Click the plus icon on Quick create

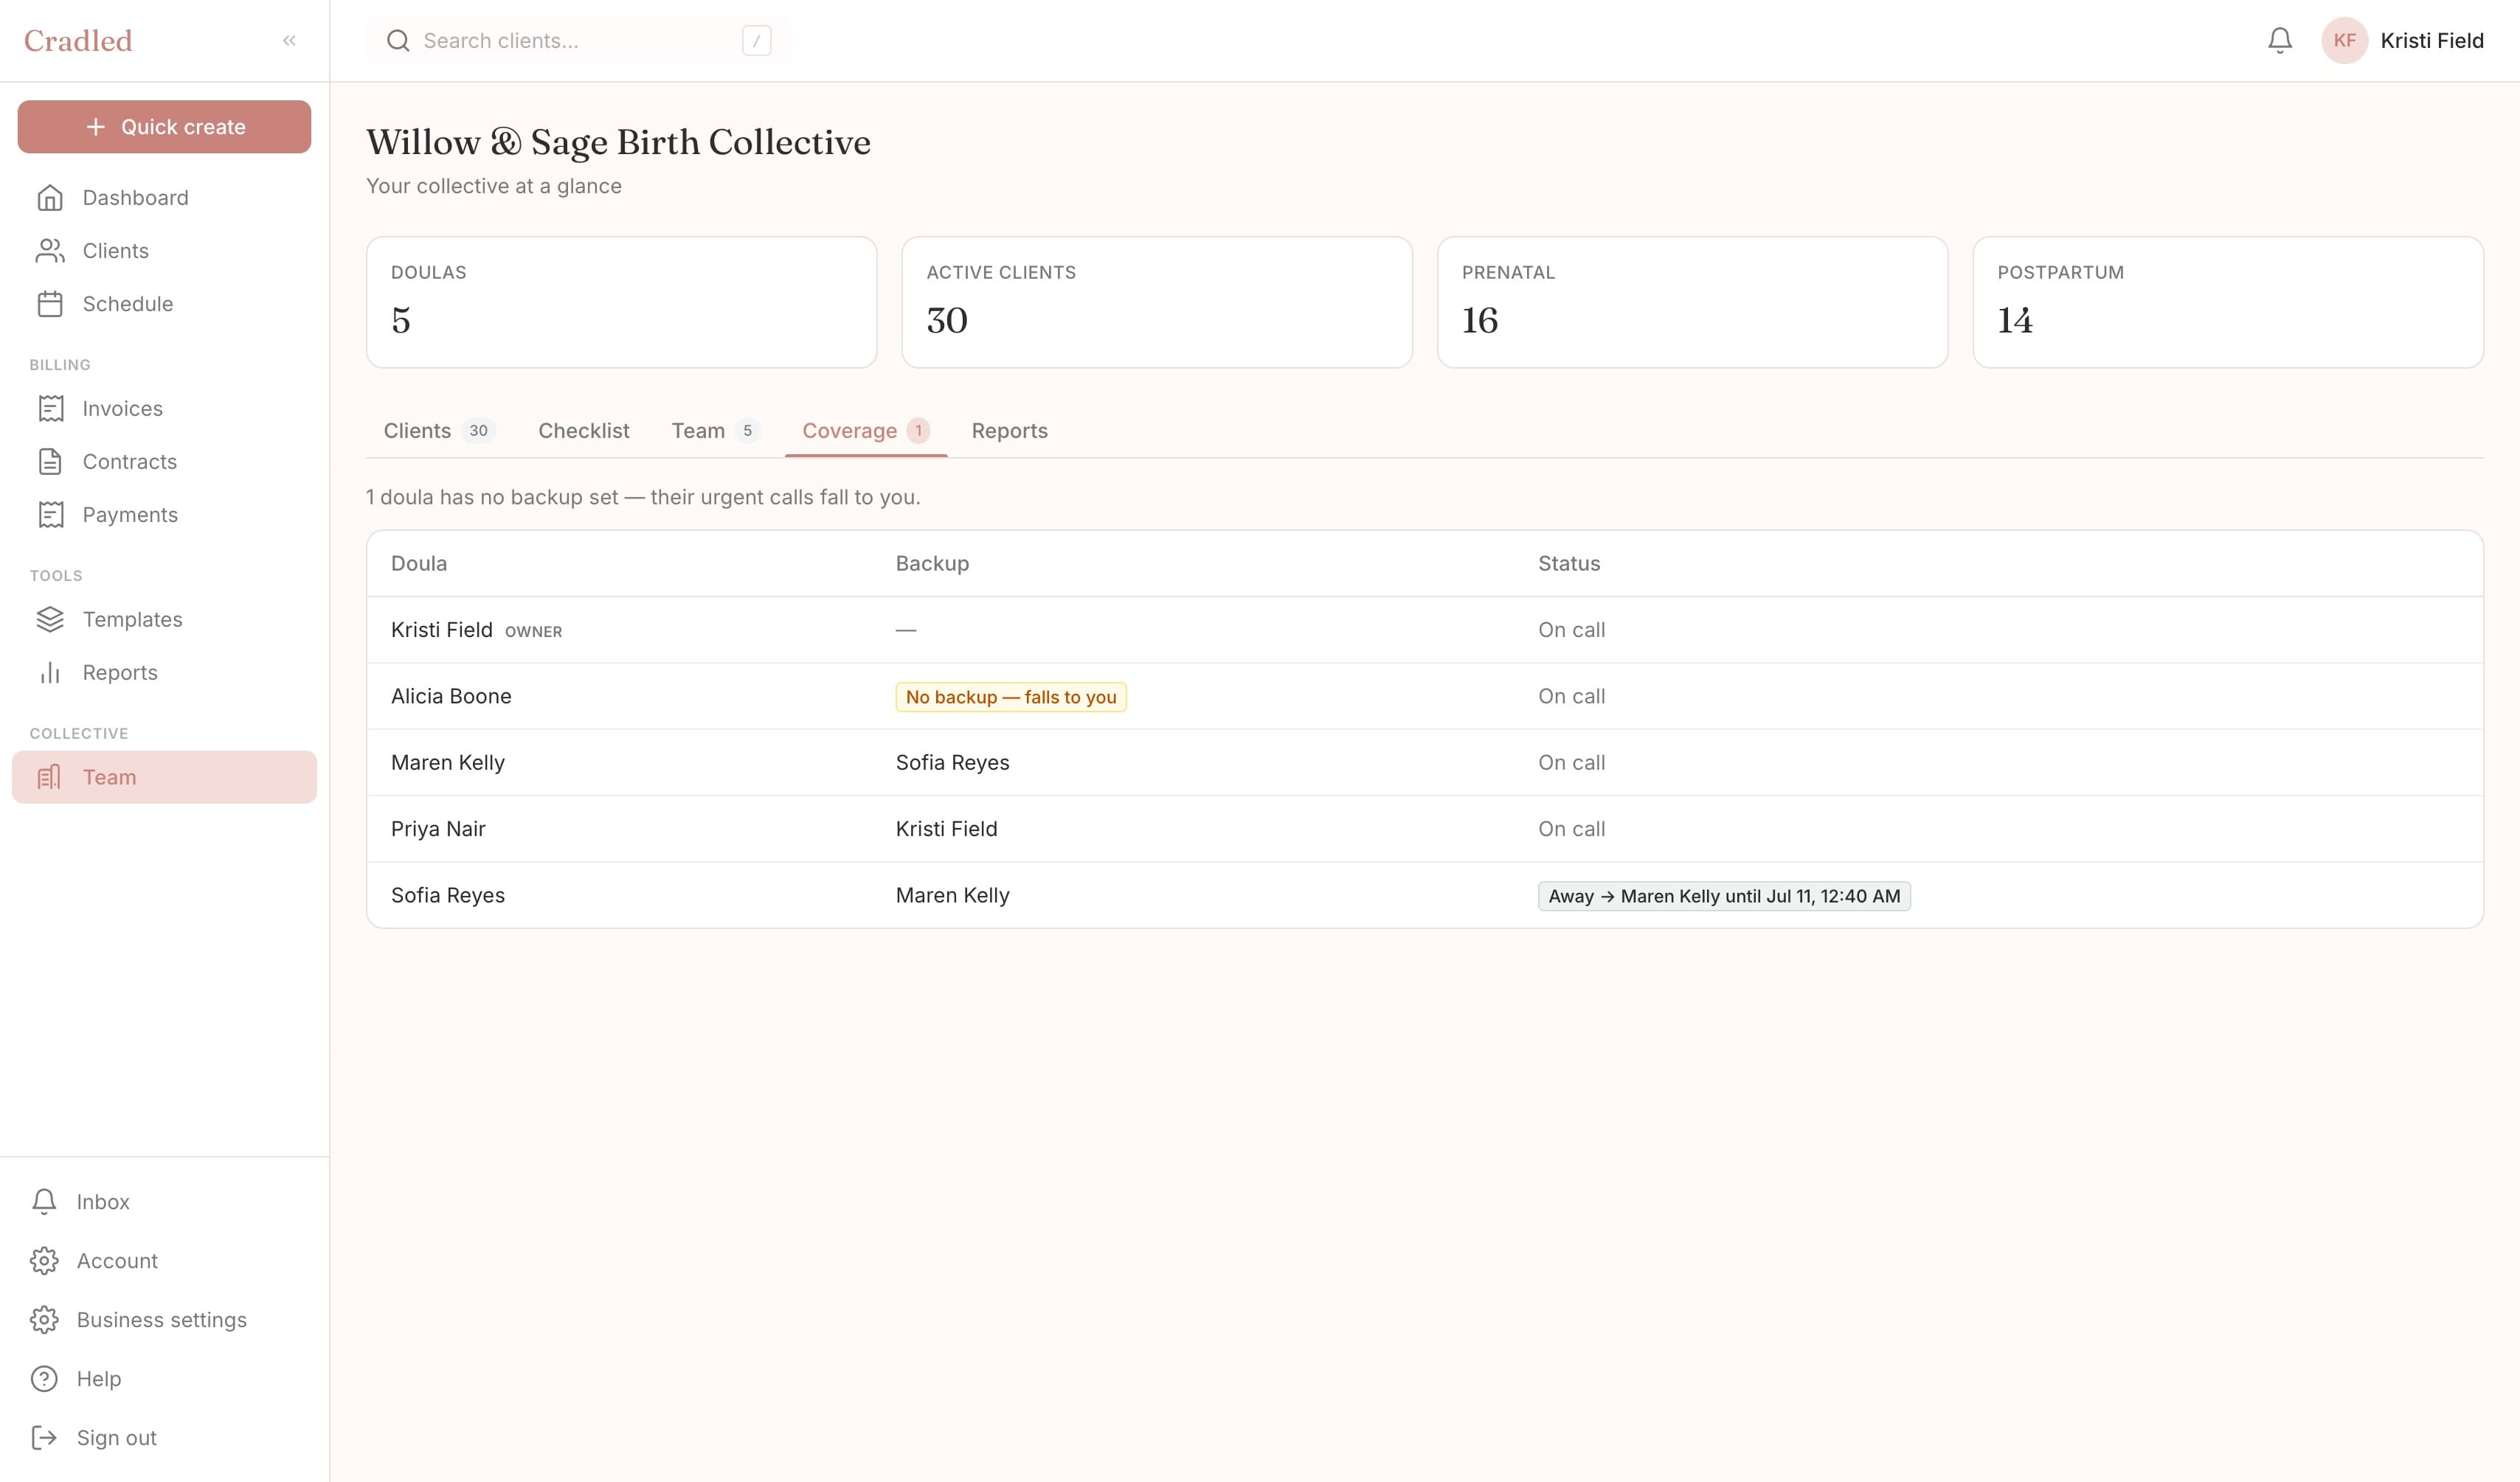coord(96,127)
